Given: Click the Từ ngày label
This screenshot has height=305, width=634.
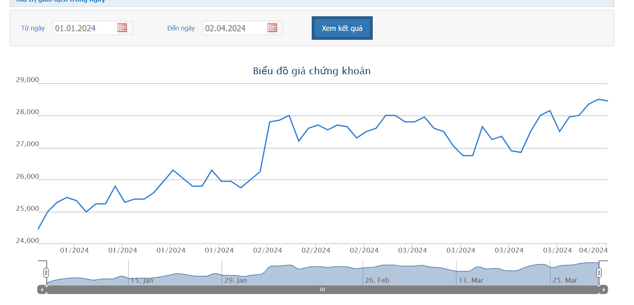Looking at the screenshot, I should (33, 28).
